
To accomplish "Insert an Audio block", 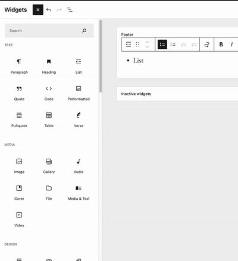I will point(79,166).
